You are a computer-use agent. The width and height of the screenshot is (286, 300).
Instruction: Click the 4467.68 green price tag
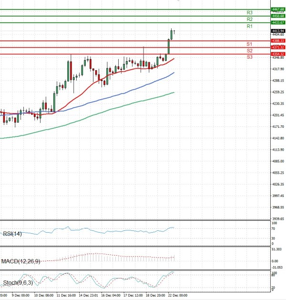(278, 9)
